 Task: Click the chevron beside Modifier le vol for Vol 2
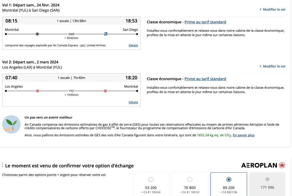click(x=260, y=66)
